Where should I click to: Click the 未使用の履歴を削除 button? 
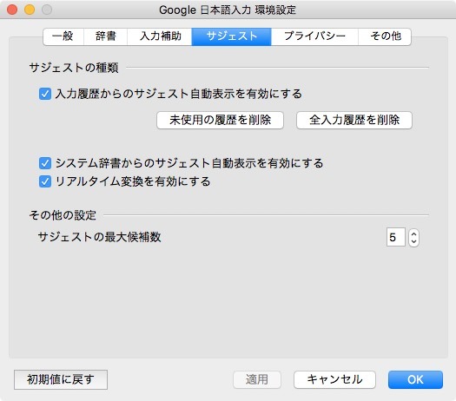tap(220, 120)
